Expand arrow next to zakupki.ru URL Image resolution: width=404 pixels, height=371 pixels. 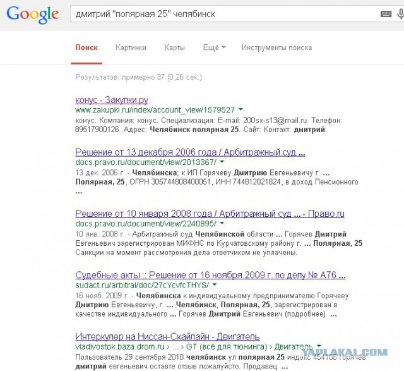pyautogui.click(x=241, y=109)
